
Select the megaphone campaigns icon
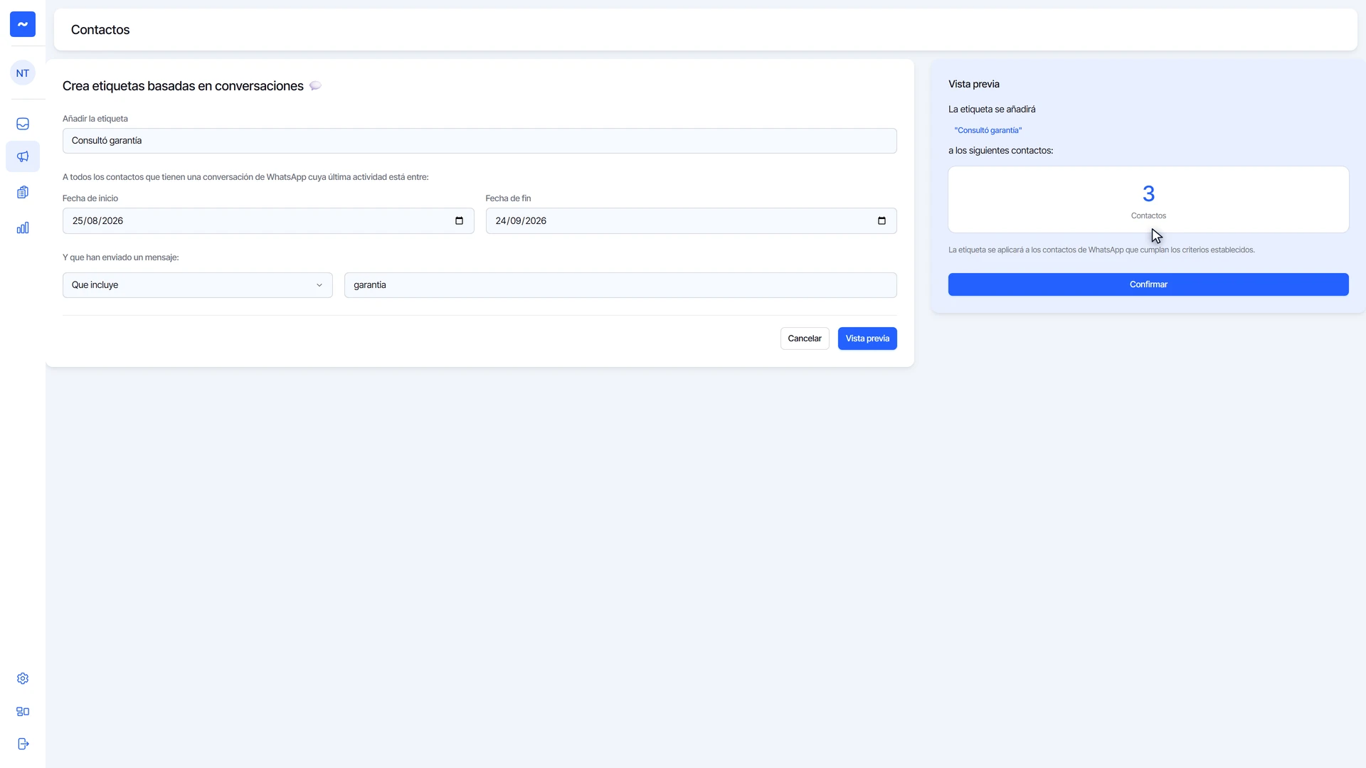(23, 156)
